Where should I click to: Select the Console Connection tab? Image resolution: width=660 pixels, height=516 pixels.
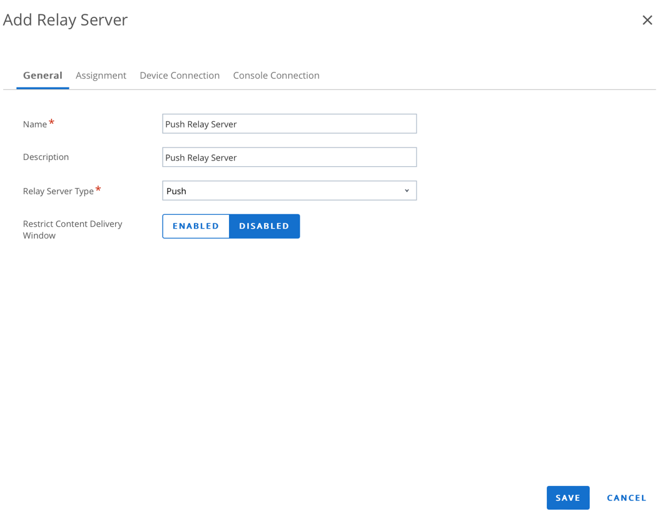276,76
